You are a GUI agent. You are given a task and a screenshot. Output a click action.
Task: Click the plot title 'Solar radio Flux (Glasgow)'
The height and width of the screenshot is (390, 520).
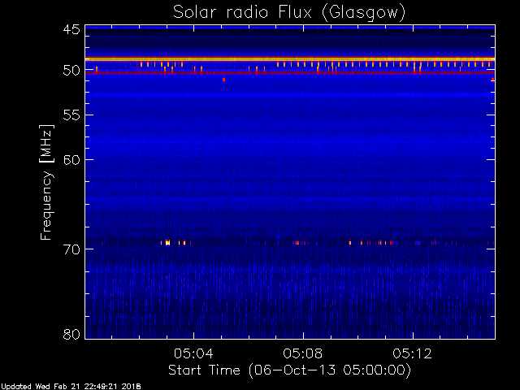[289, 13]
